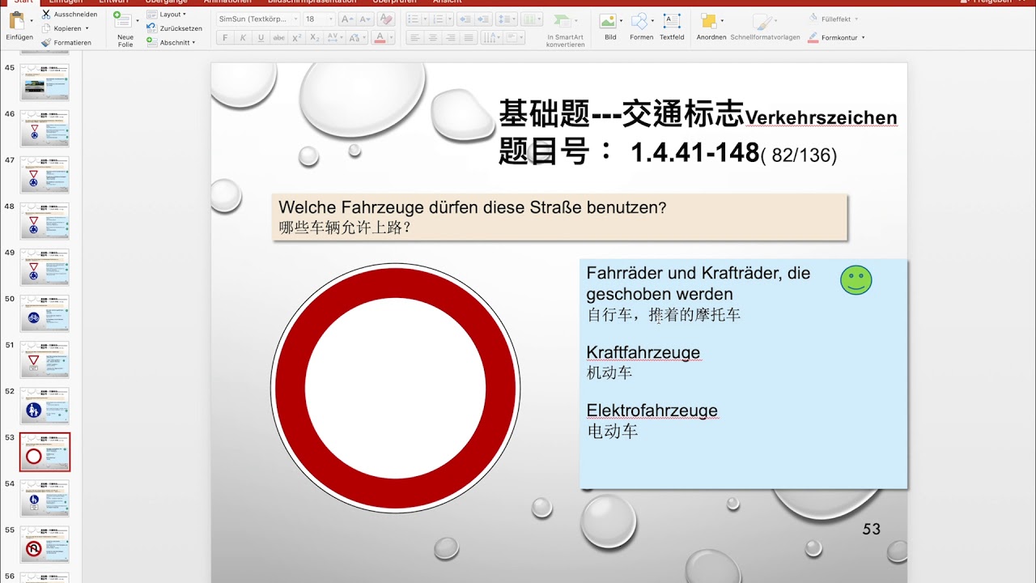Toggle superscript formatting
The height and width of the screenshot is (583, 1036).
(297, 37)
